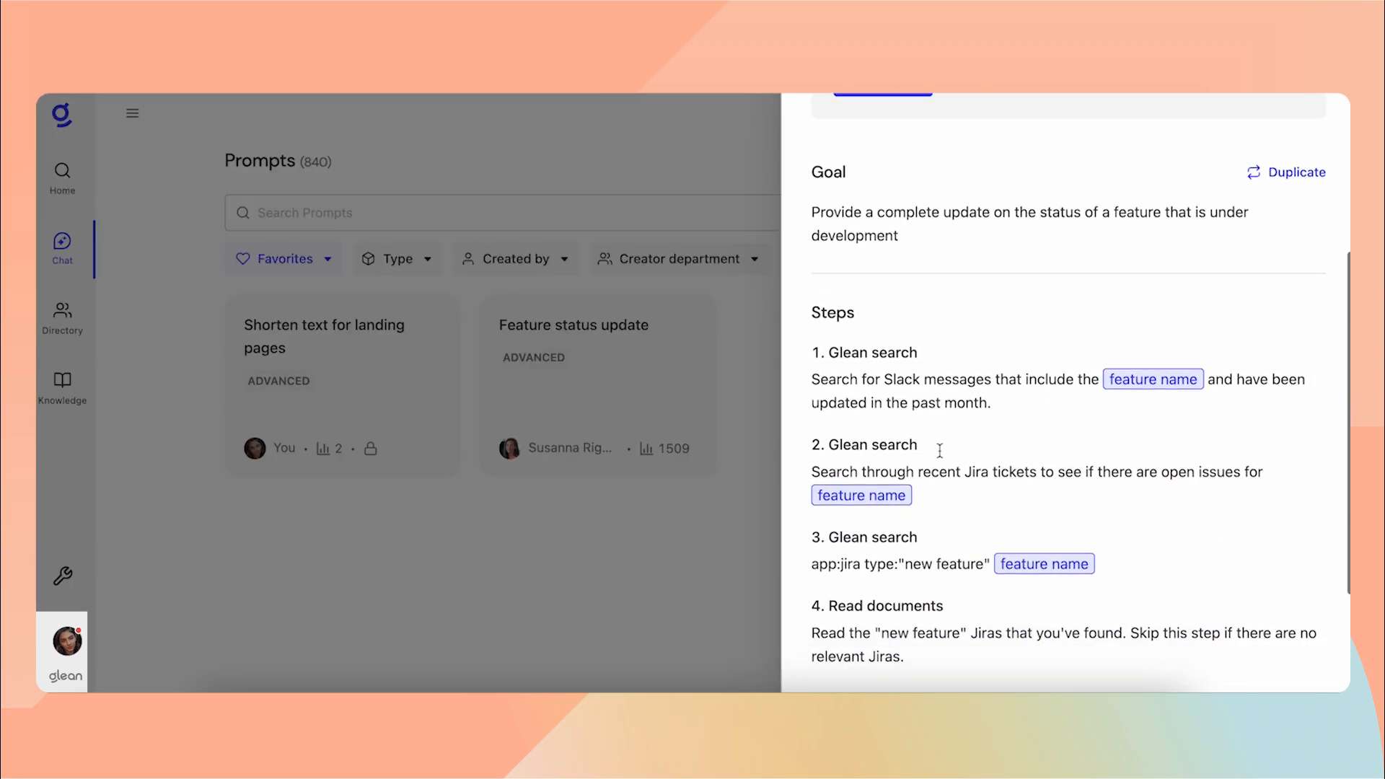The width and height of the screenshot is (1385, 779).
Task: Expand the Created by dropdown
Action: click(514, 258)
